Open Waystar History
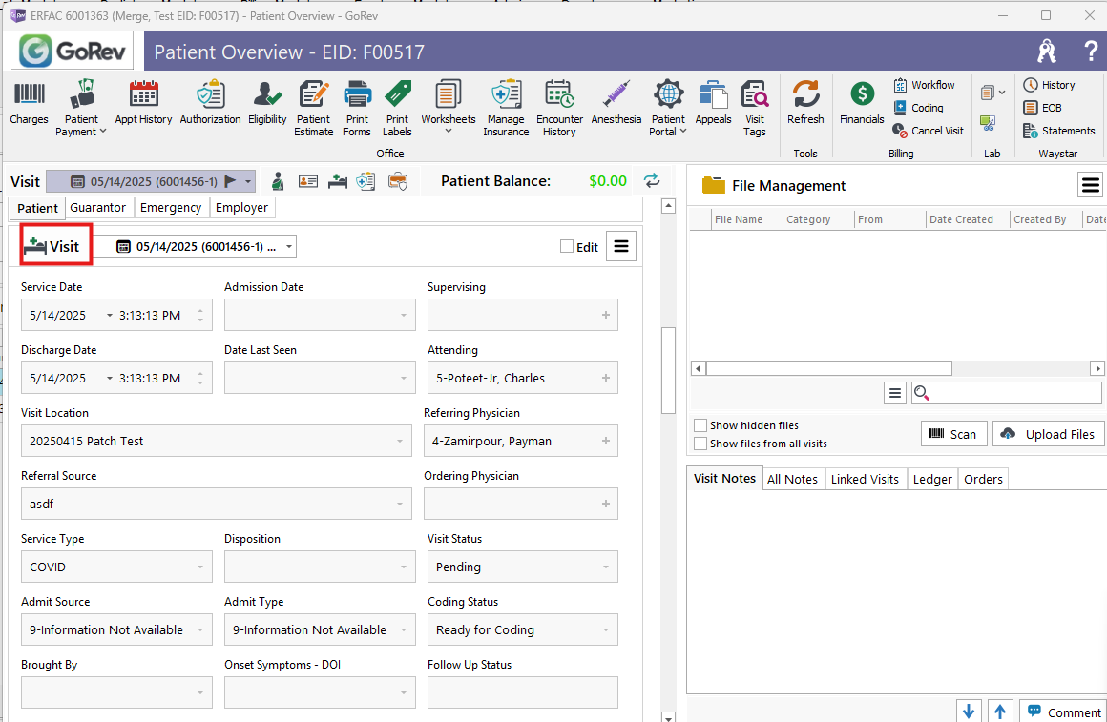The image size is (1107, 722). [x=1049, y=85]
